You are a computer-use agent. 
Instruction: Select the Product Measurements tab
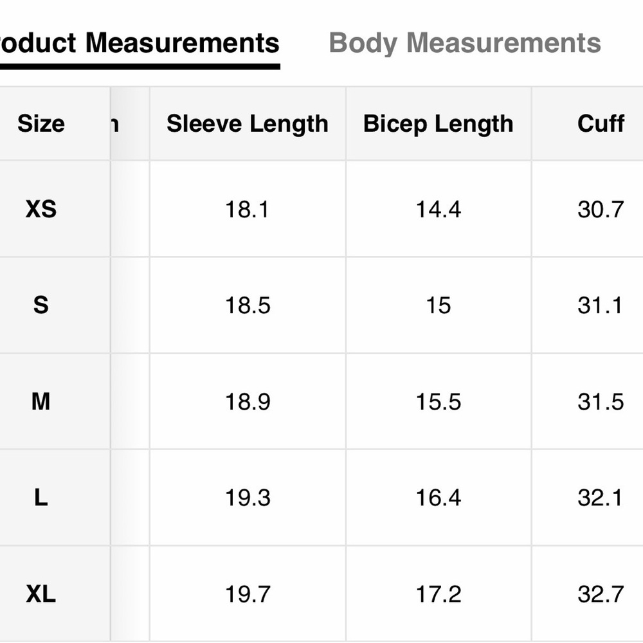point(140,43)
